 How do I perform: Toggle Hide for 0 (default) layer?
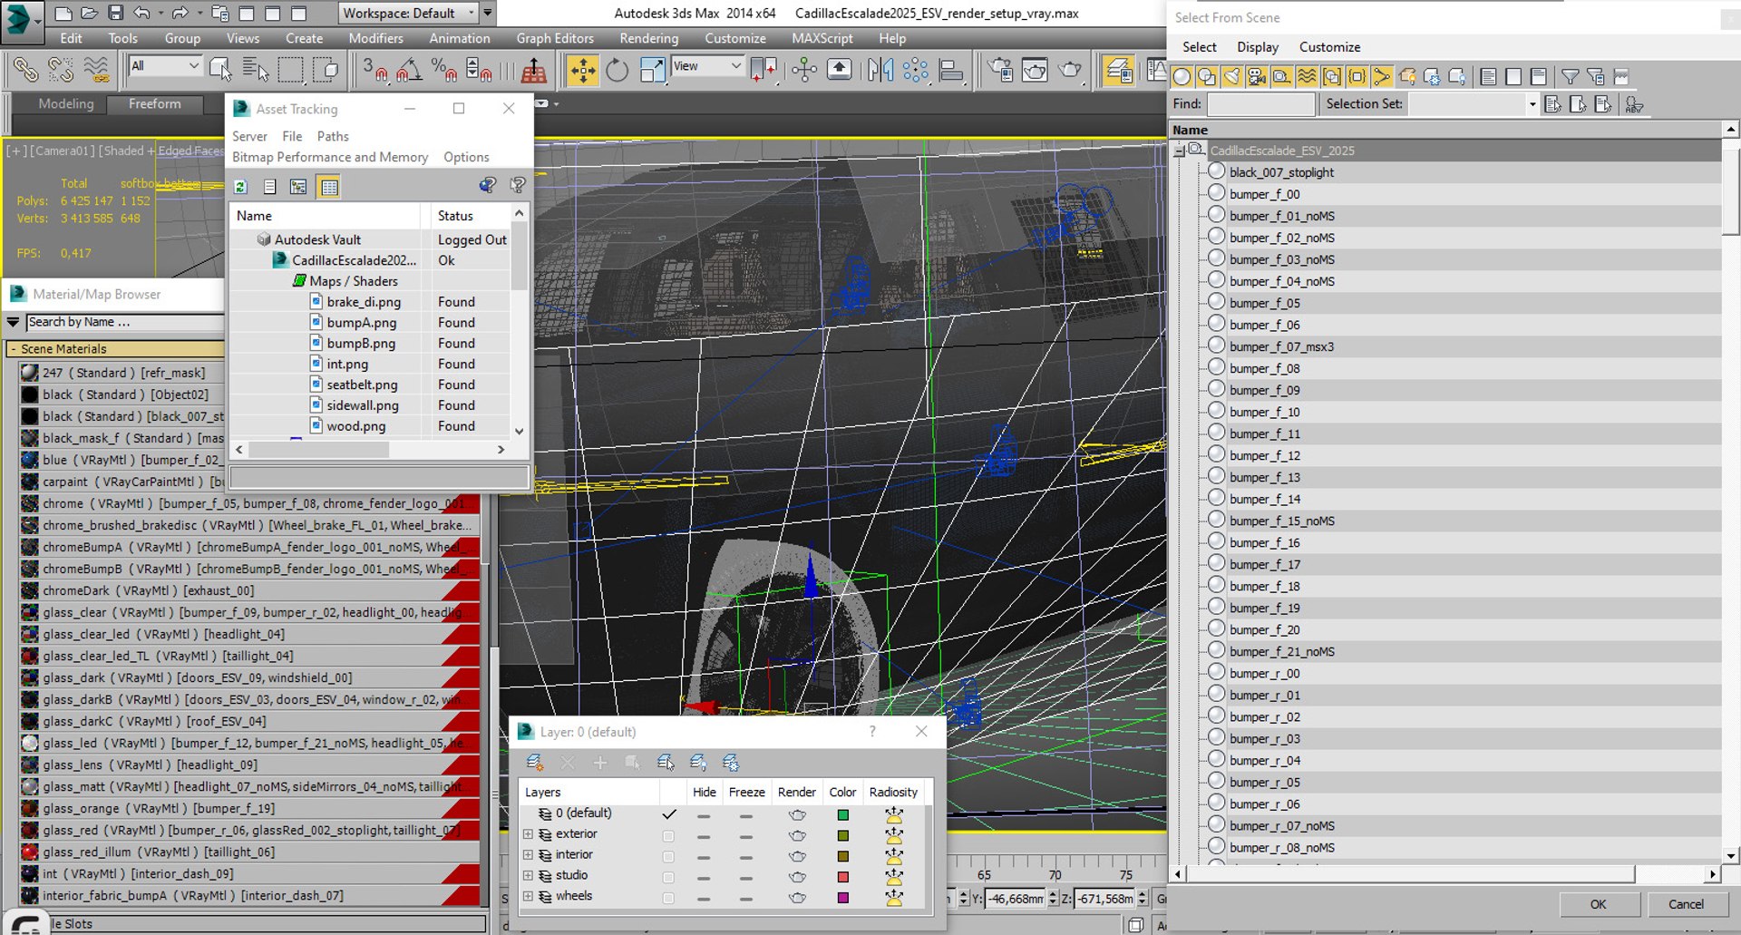coord(704,815)
